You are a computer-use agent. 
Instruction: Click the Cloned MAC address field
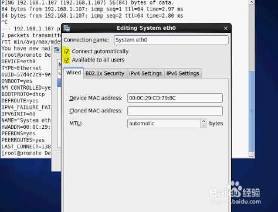point(175,111)
